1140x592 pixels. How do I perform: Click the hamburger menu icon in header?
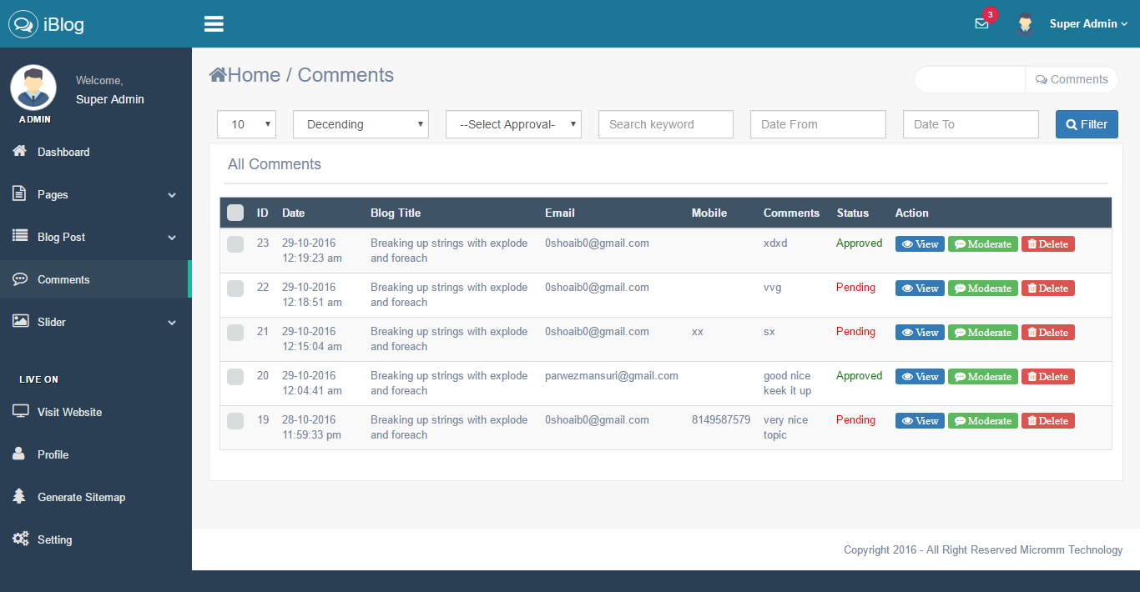pyautogui.click(x=214, y=24)
